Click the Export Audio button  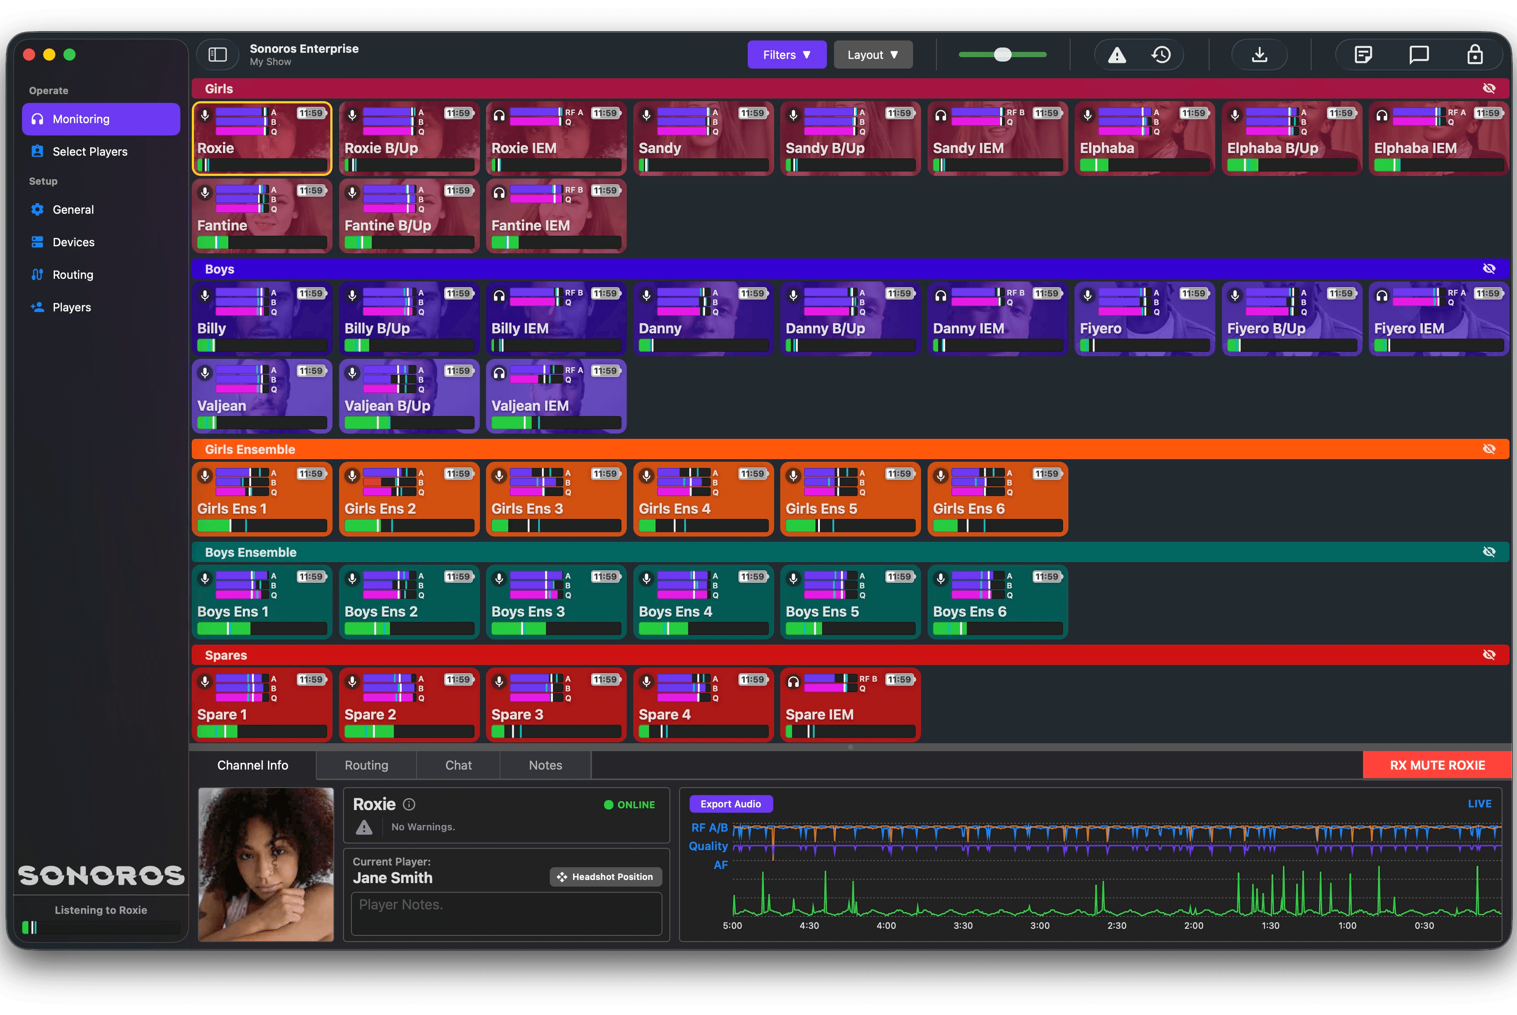tap(730, 804)
